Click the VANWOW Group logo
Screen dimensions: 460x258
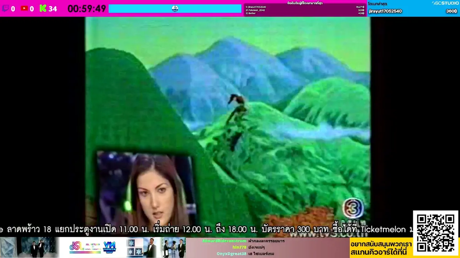pos(109,247)
